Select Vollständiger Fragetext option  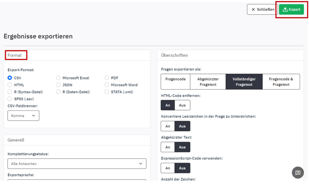click(244, 82)
